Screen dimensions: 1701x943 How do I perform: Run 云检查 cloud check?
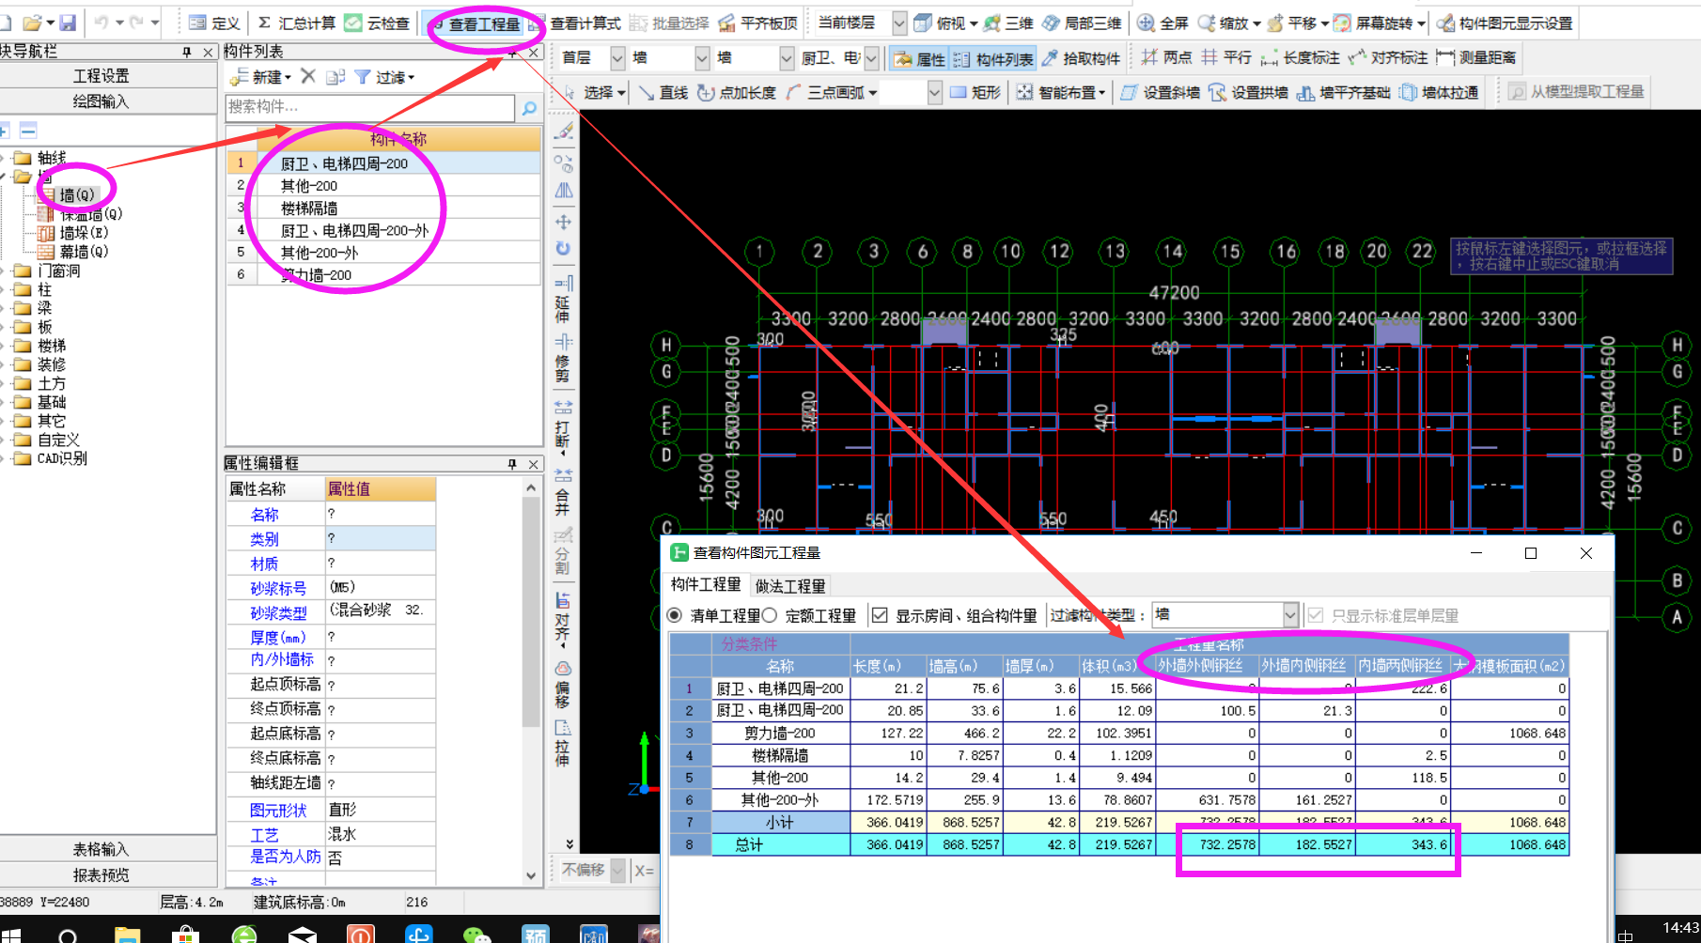pos(377,23)
